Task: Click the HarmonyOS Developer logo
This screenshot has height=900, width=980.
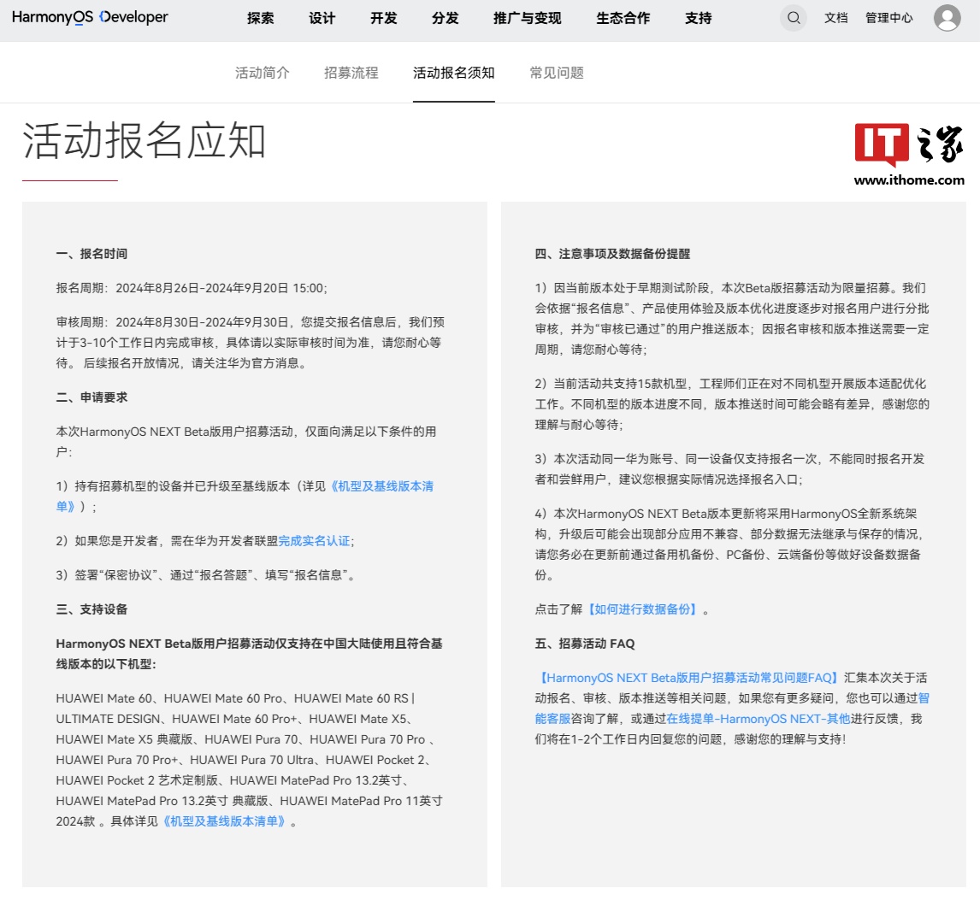Action: pyautogui.click(x=90, y=18)
